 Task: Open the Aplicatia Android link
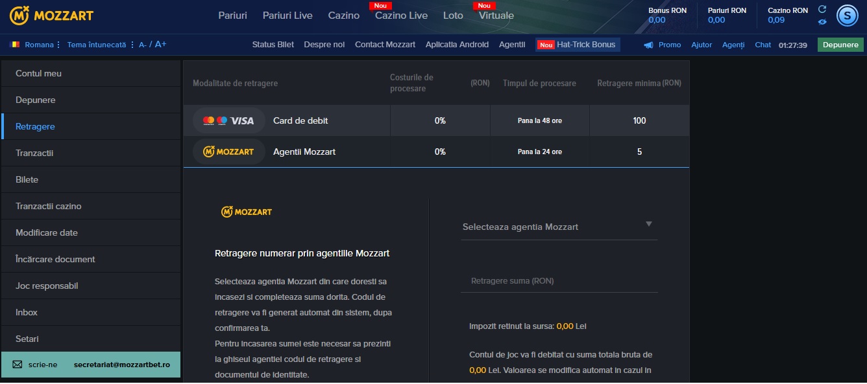[458, 45]
